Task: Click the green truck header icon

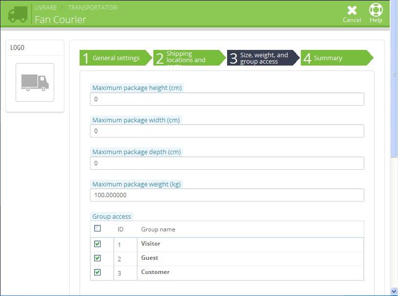Action: [x=18, y=14]
